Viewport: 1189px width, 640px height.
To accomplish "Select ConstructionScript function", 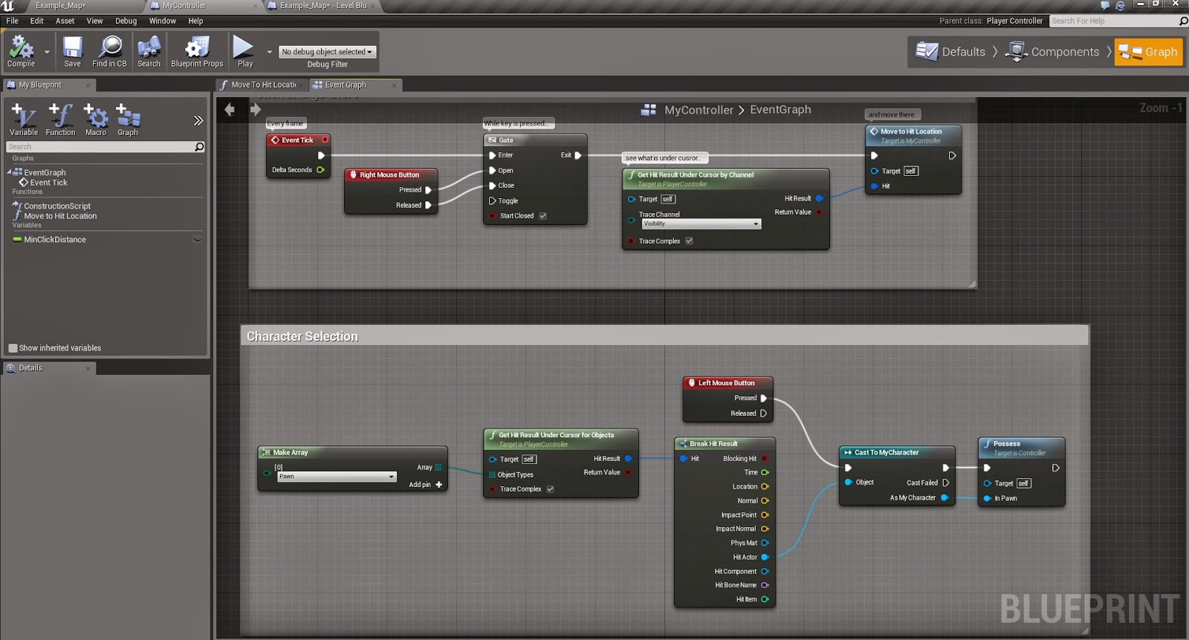I will coord(57,206).
